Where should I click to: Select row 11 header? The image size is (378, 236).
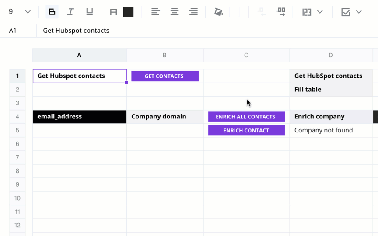17,212
